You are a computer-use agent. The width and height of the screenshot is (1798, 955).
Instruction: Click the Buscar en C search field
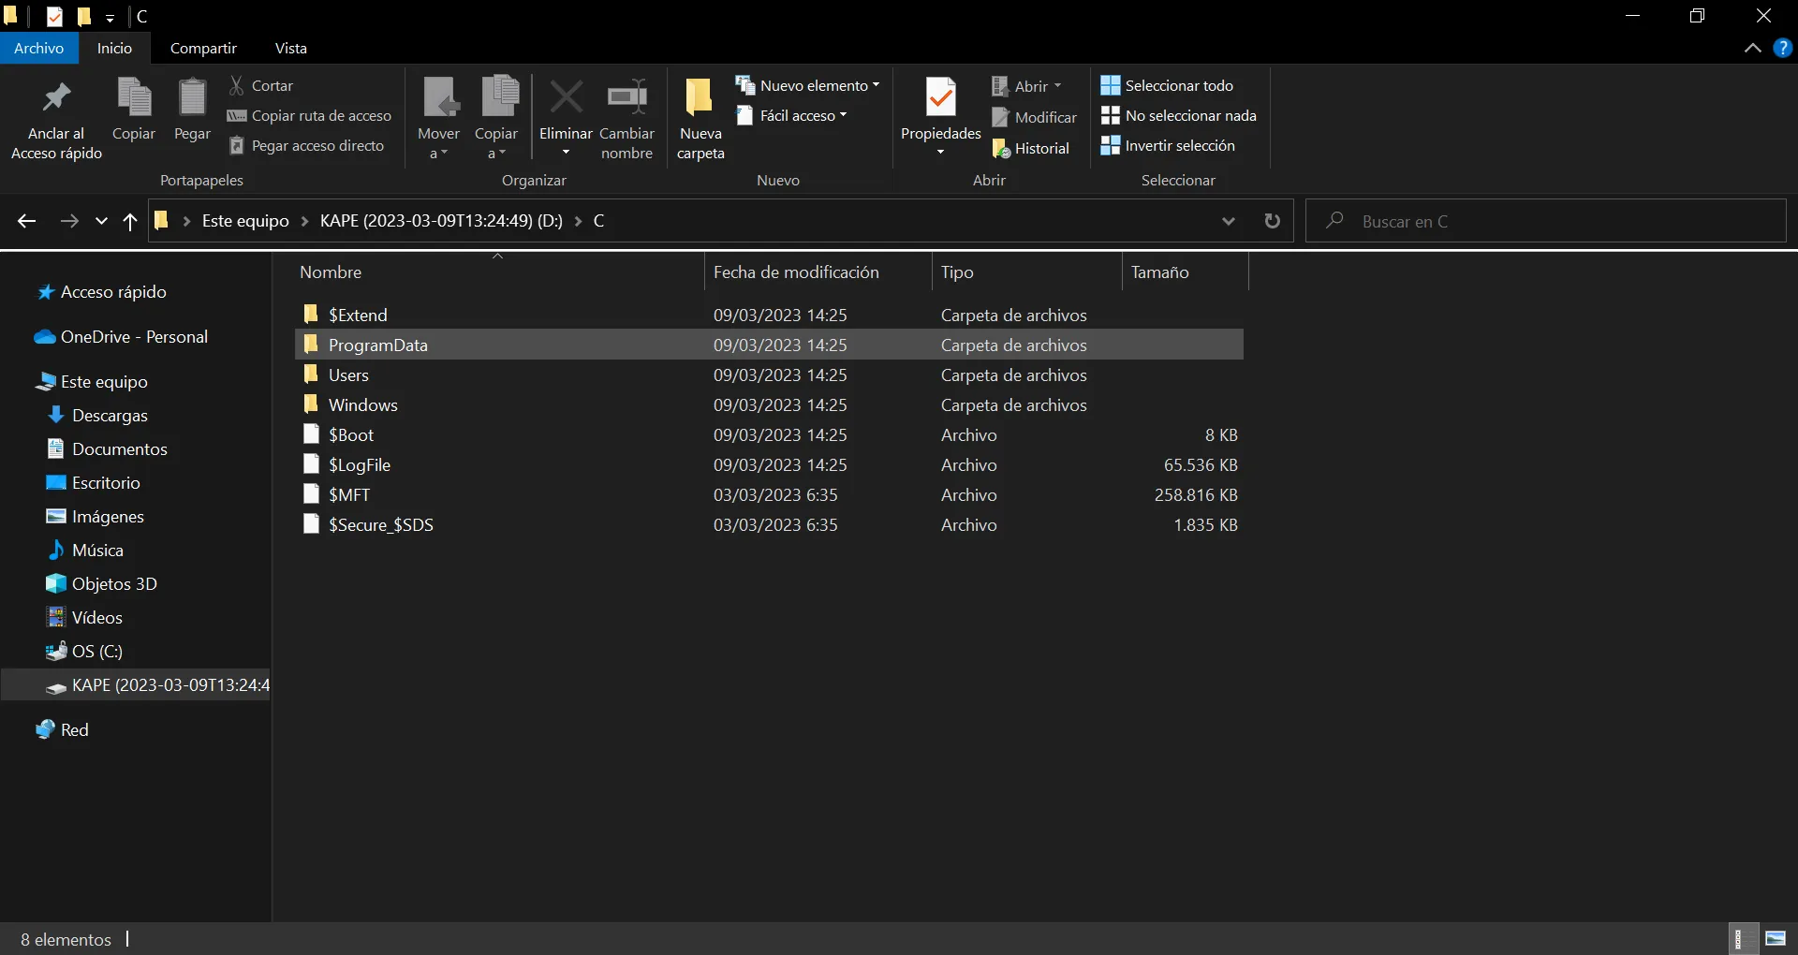tap(1546, 221)
